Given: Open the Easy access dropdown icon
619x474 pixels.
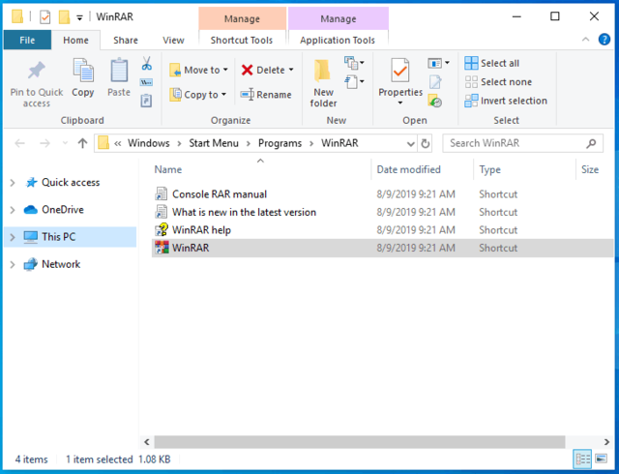Looking at the screenshot, I should (354, 82).
